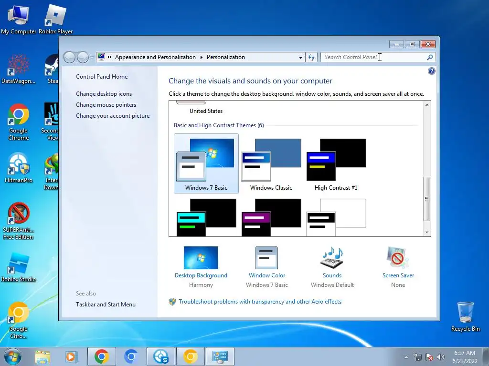Open Roblox Player desktop shortcut

point(55,19)
